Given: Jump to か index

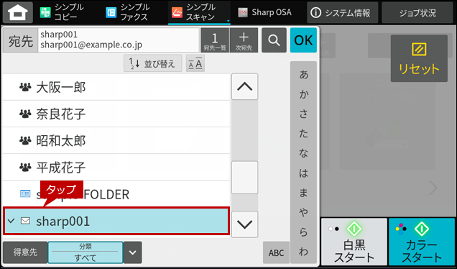Looking at the screenshot, I should [303, 94].
